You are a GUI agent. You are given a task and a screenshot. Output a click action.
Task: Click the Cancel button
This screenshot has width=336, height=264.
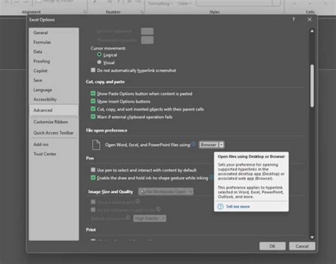tap(302, 246)
